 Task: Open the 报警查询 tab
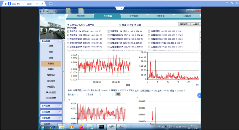coord(160,16)
